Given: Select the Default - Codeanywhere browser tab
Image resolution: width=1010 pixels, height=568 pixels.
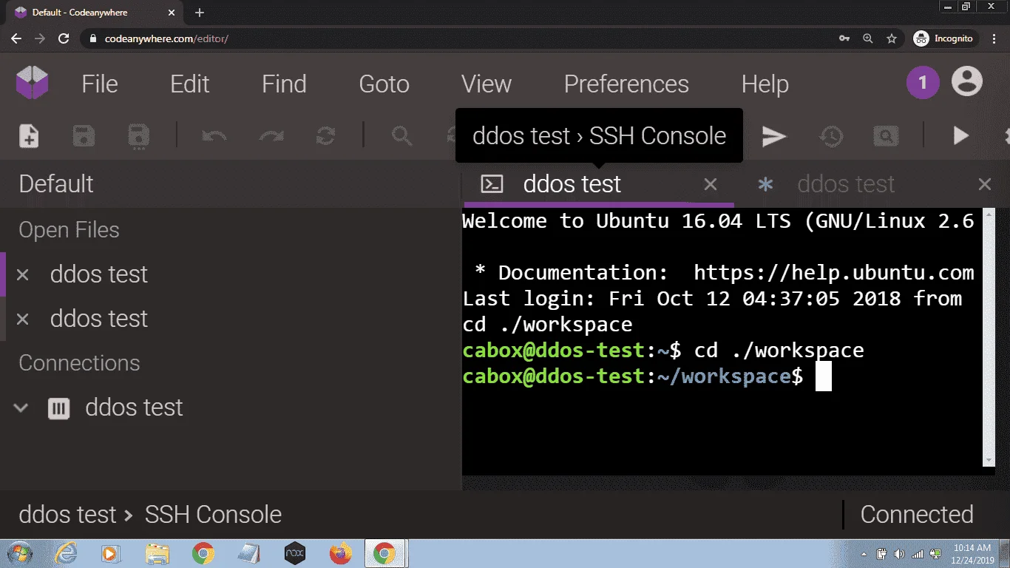Looking at the screenshot, I should pos(93,13).
